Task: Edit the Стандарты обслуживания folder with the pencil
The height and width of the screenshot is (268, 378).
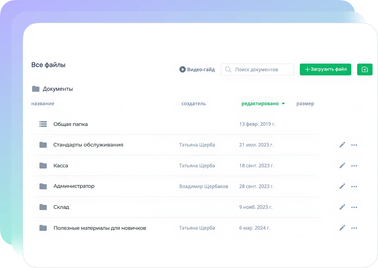Action: [x=342, y=145]
